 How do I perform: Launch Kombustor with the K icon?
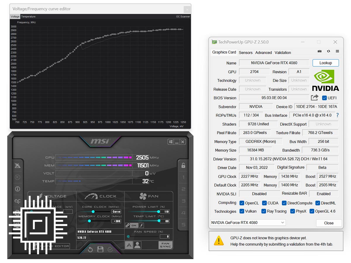17,177
